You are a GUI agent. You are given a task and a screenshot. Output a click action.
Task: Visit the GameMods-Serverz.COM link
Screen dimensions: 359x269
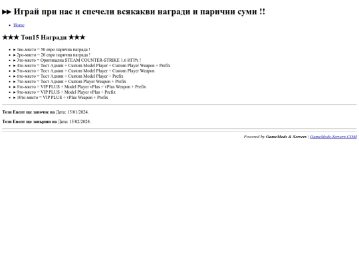coord(333,137)
